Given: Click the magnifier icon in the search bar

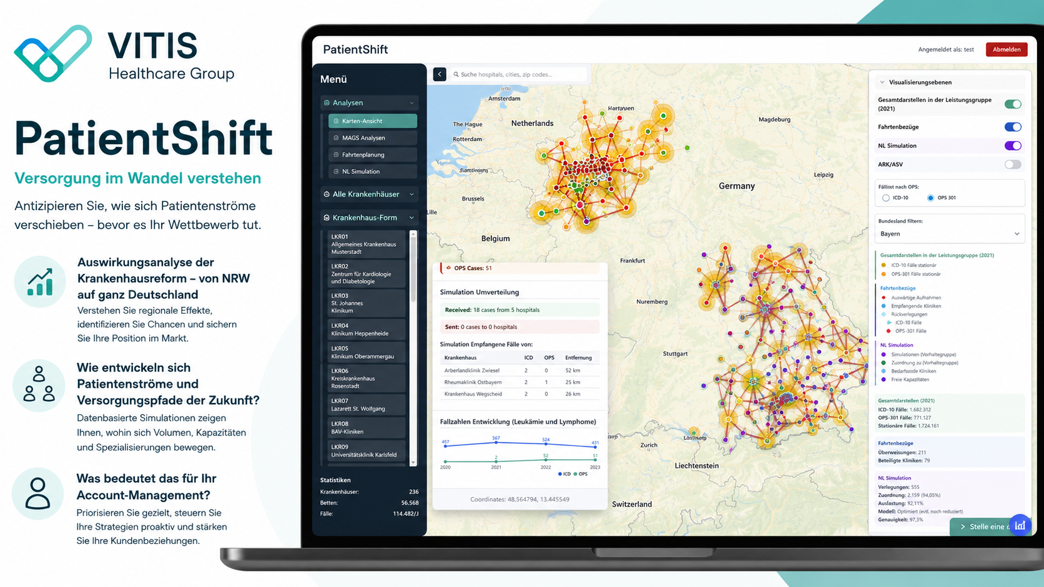Looking at the screenshot, I should coord(456,74).
